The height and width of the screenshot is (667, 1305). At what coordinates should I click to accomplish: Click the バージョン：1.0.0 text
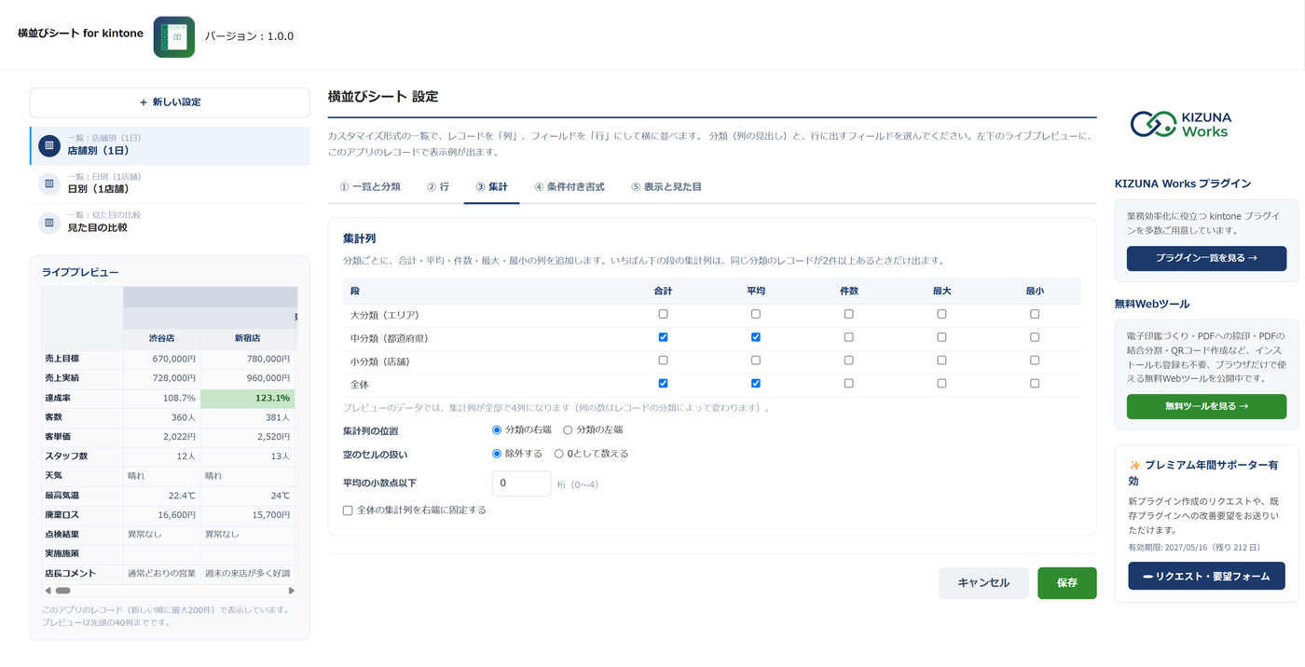(249, 36)
